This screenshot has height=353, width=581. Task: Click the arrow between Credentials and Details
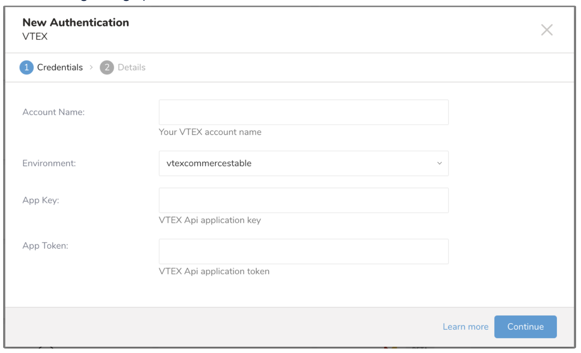coord(91,68)
